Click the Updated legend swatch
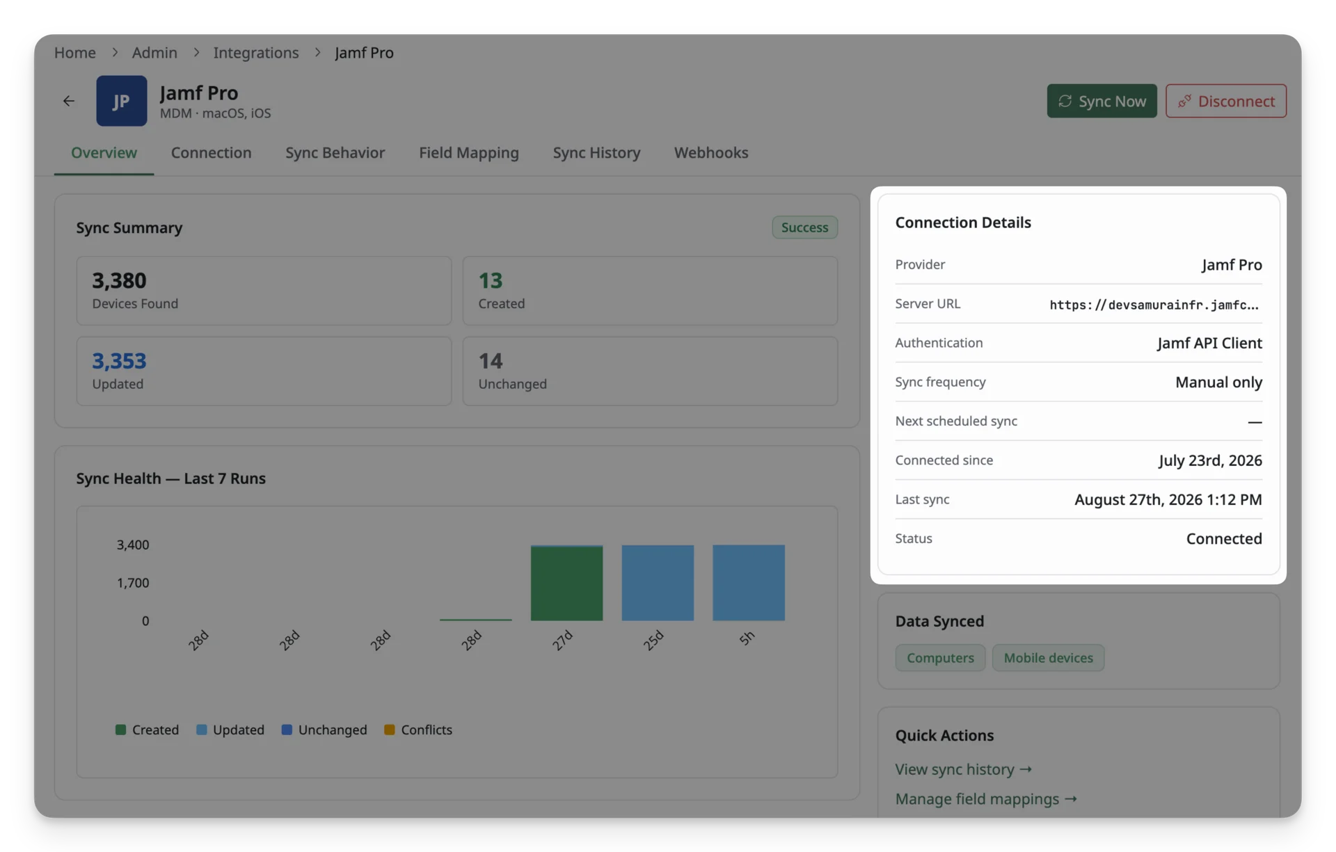Viewport: 1336px width, 852px height. [201, 730]
